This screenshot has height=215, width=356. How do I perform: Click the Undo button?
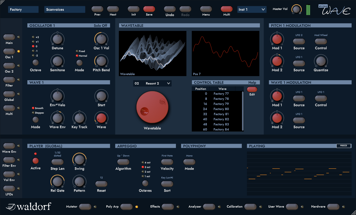pyautogui.click(x=170, y=9)
